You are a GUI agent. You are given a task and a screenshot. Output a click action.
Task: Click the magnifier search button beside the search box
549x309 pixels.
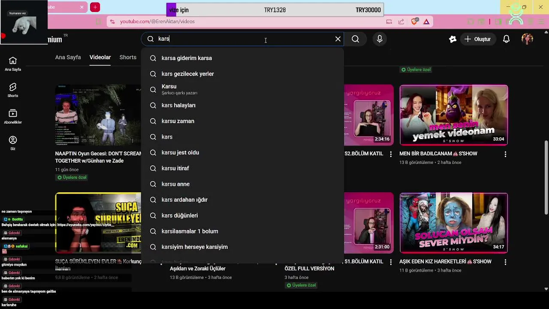point(356,39)
